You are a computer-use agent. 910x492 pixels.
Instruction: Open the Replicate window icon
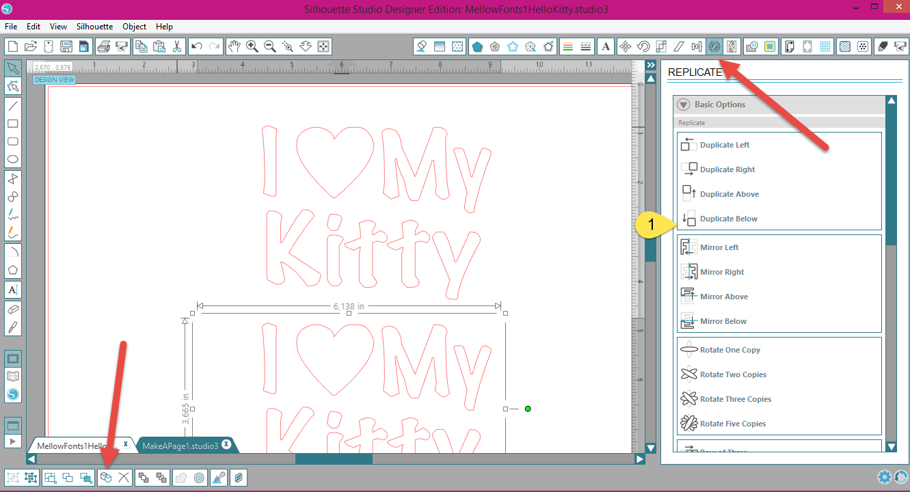714,46
